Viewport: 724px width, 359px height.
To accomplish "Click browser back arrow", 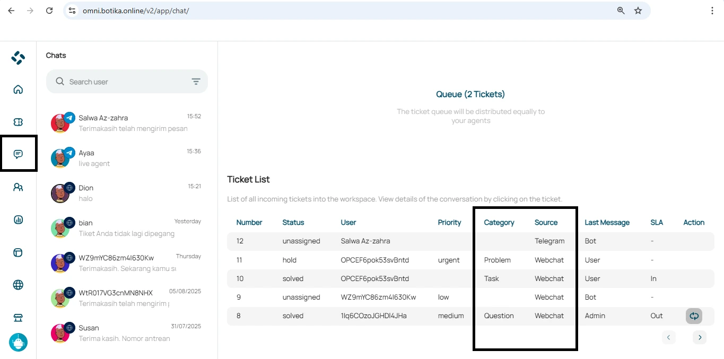I will click(x=11, y=11).
